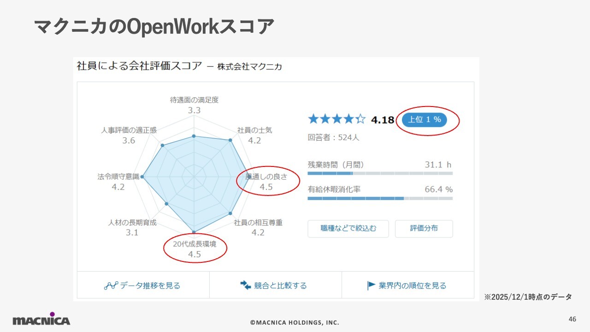Click the 残業時間 (月間) progress bar
This screenshot has width=590, height=332.
click(x=380, y=173)
